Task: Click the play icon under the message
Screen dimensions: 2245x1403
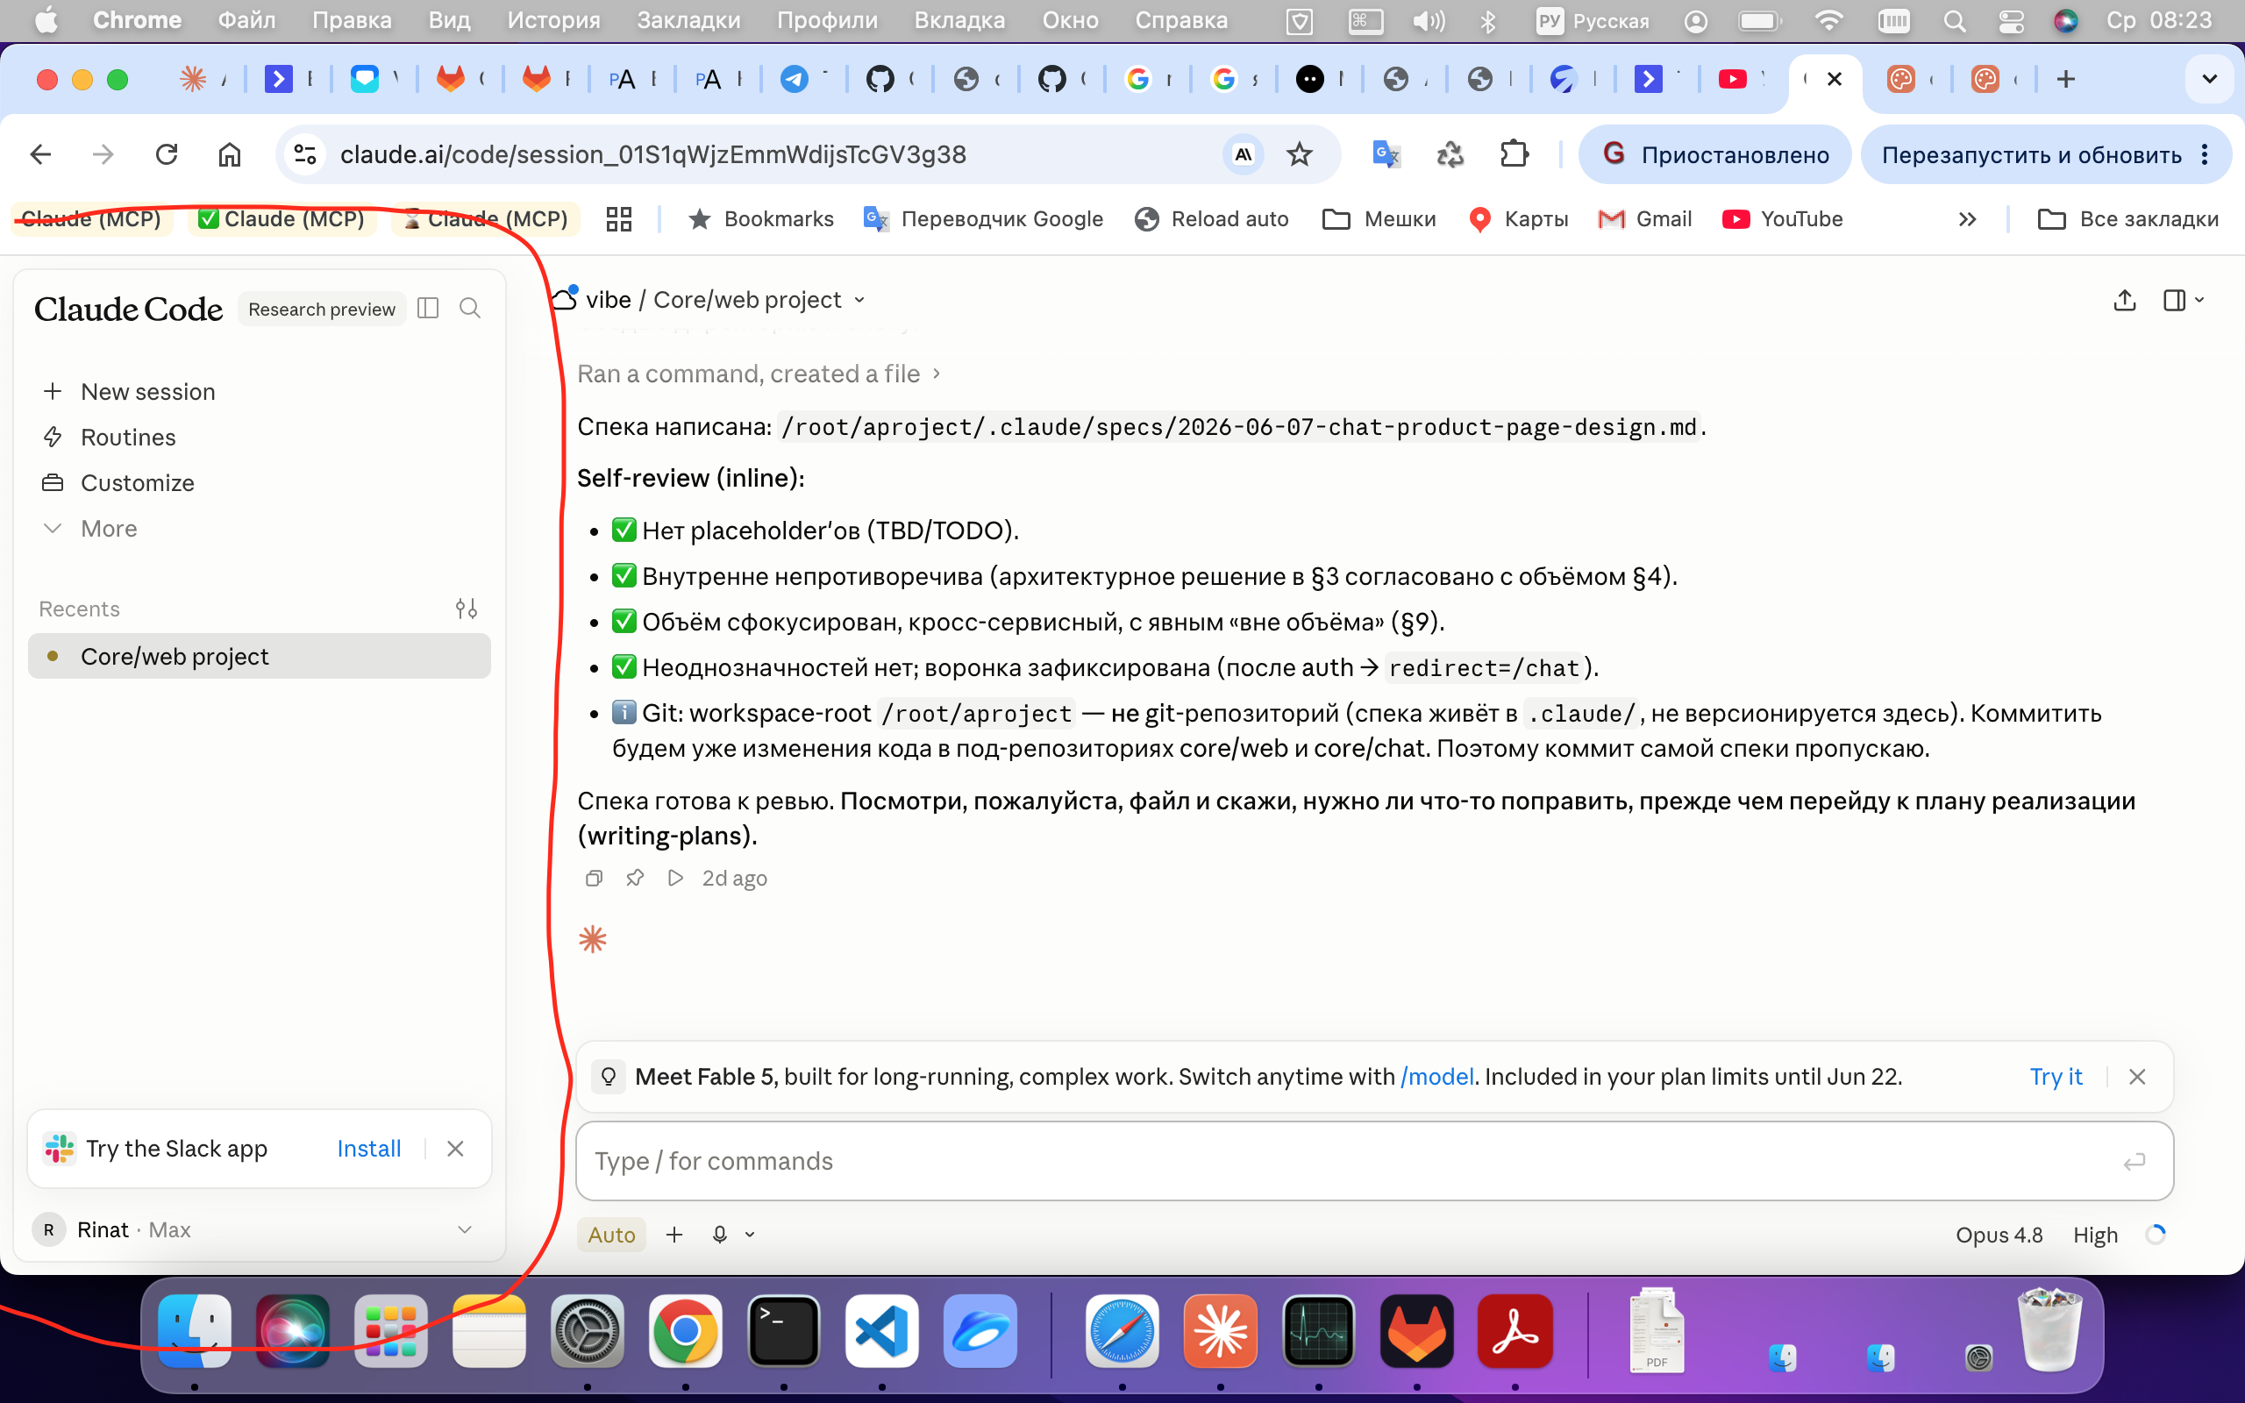Action: [675, 878]
